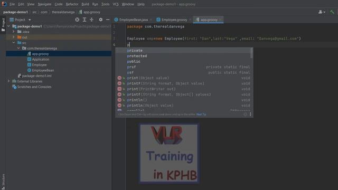
Task: Collapse the src folder
Action: [14, 43]
